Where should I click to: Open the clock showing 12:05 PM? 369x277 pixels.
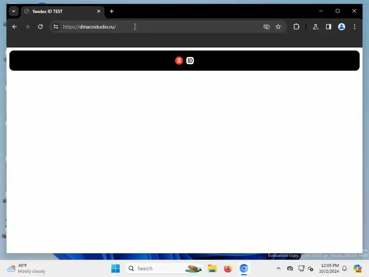329,268
